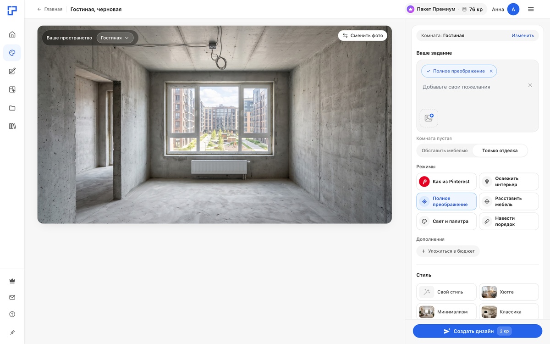This screenshot has height=344, width=550.
Task: Select the 'Классика' style
Action: [x=509, y=311]
